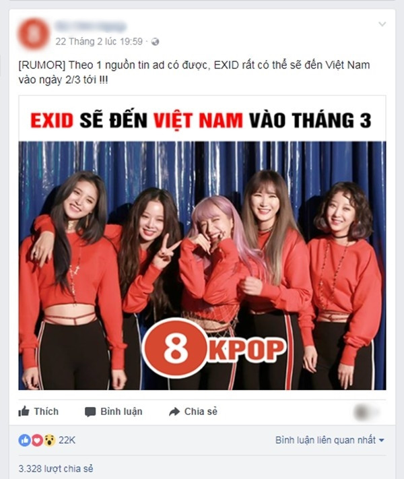Click the blurred avatar beside Chia sẻ

click(362, 412)
